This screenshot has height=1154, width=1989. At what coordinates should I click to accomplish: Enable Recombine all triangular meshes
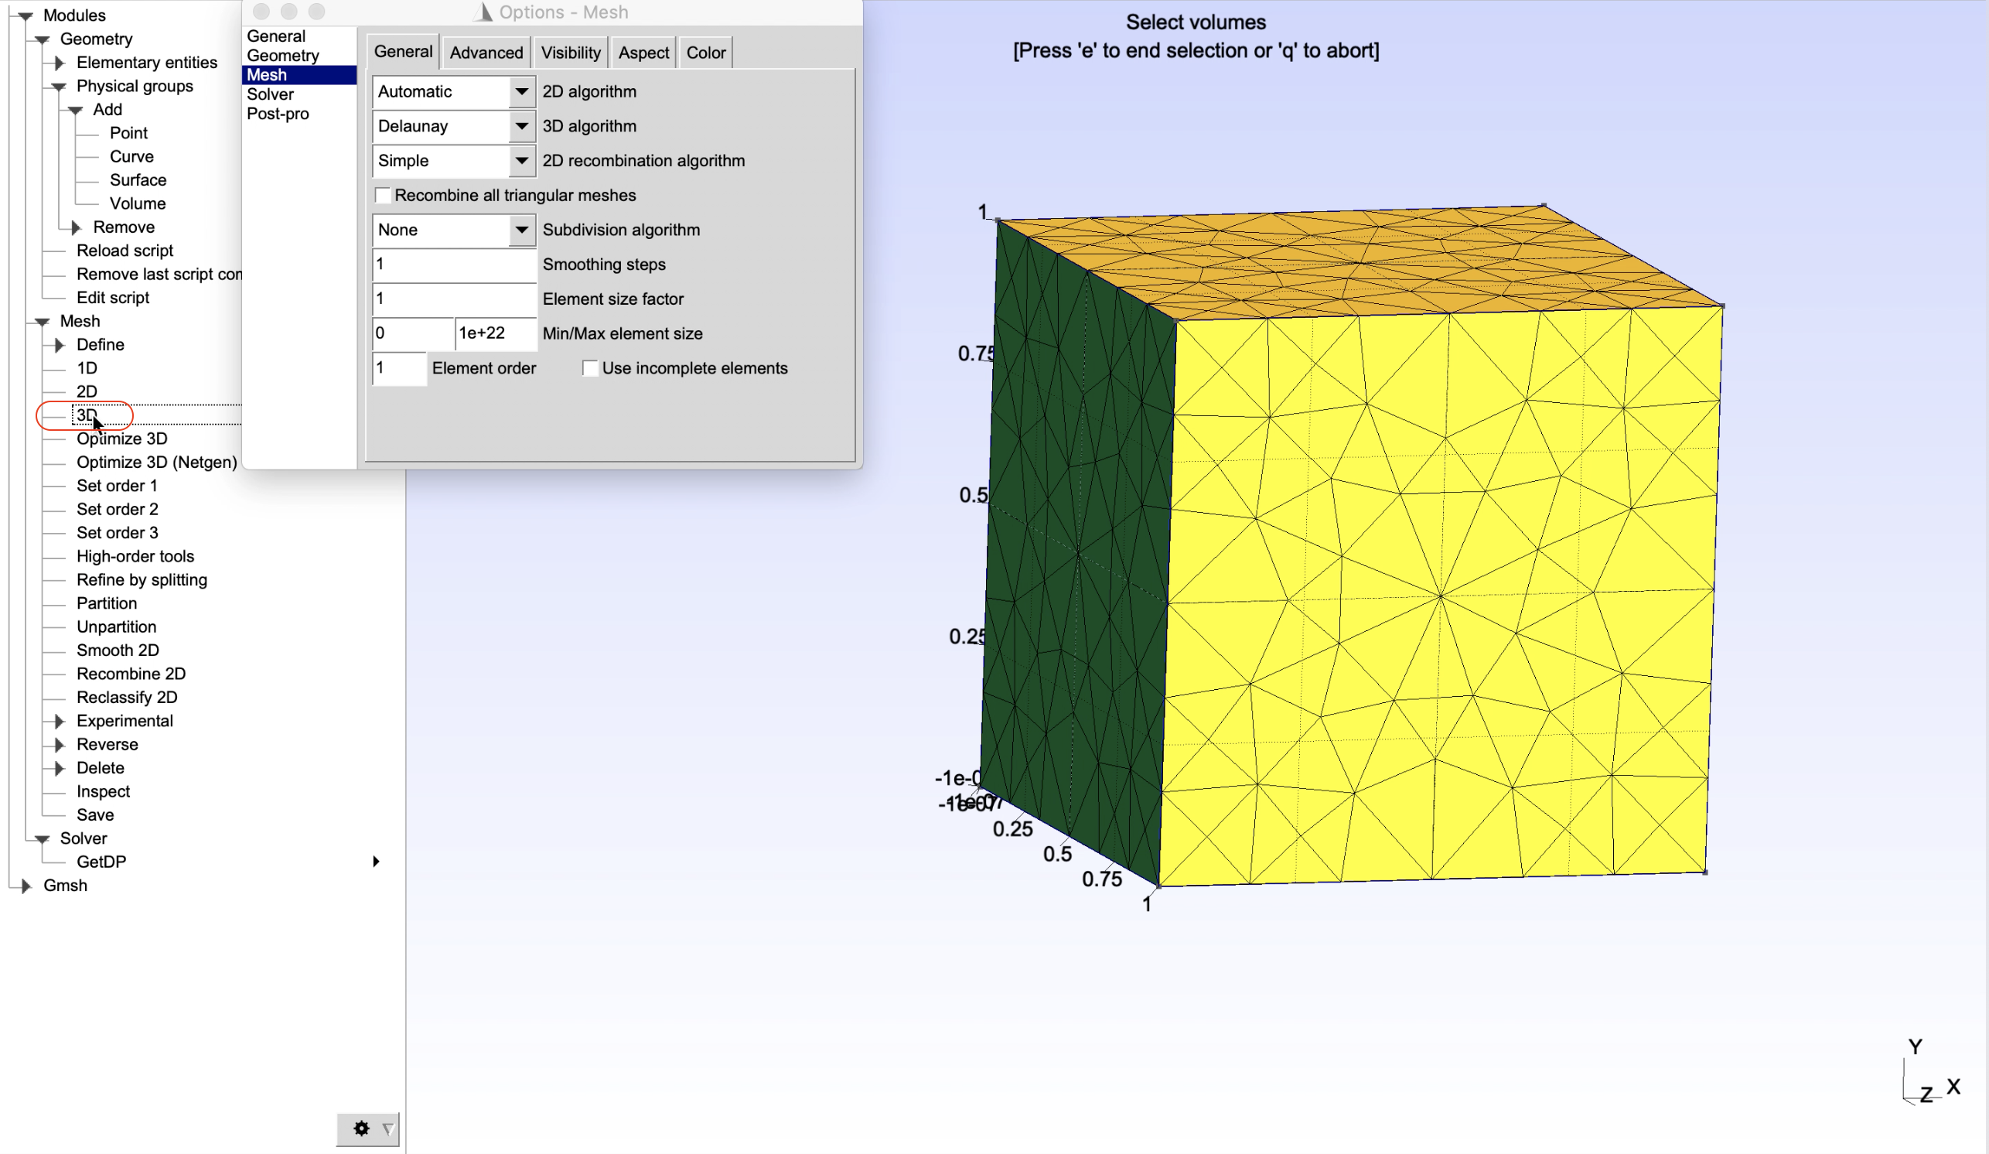coord(383,195)
